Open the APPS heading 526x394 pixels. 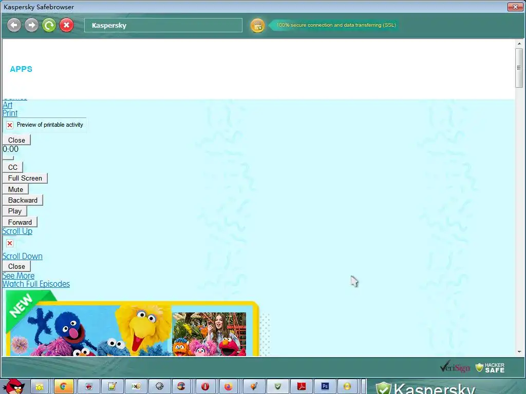(x=21, y=69)
